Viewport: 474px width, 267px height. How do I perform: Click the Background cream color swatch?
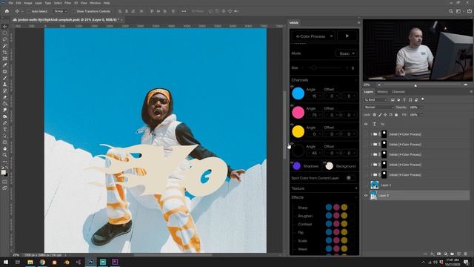(329, 166)
